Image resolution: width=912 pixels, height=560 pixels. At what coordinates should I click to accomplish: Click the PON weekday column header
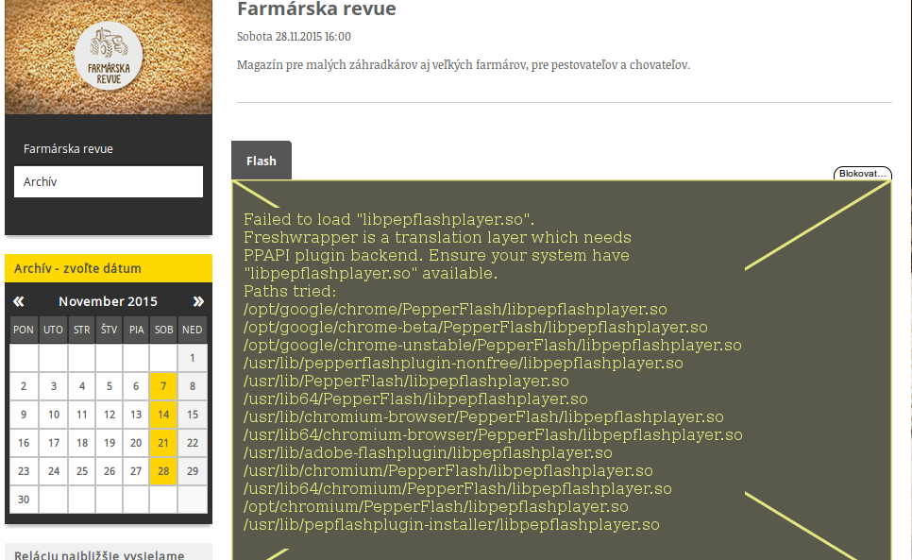pos(24,330)
